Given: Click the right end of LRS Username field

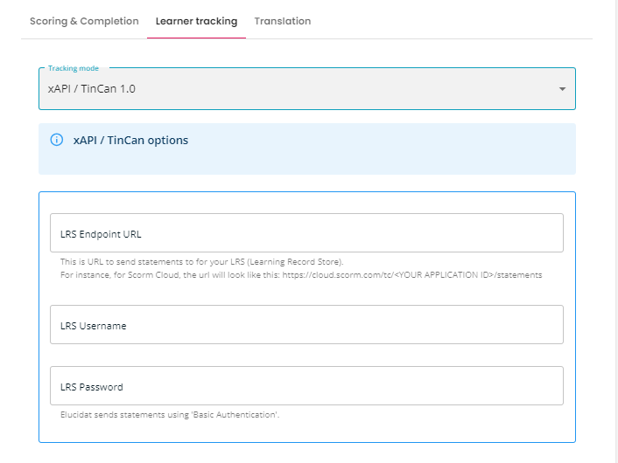Looking at the screenshot, I should (544, 324).
